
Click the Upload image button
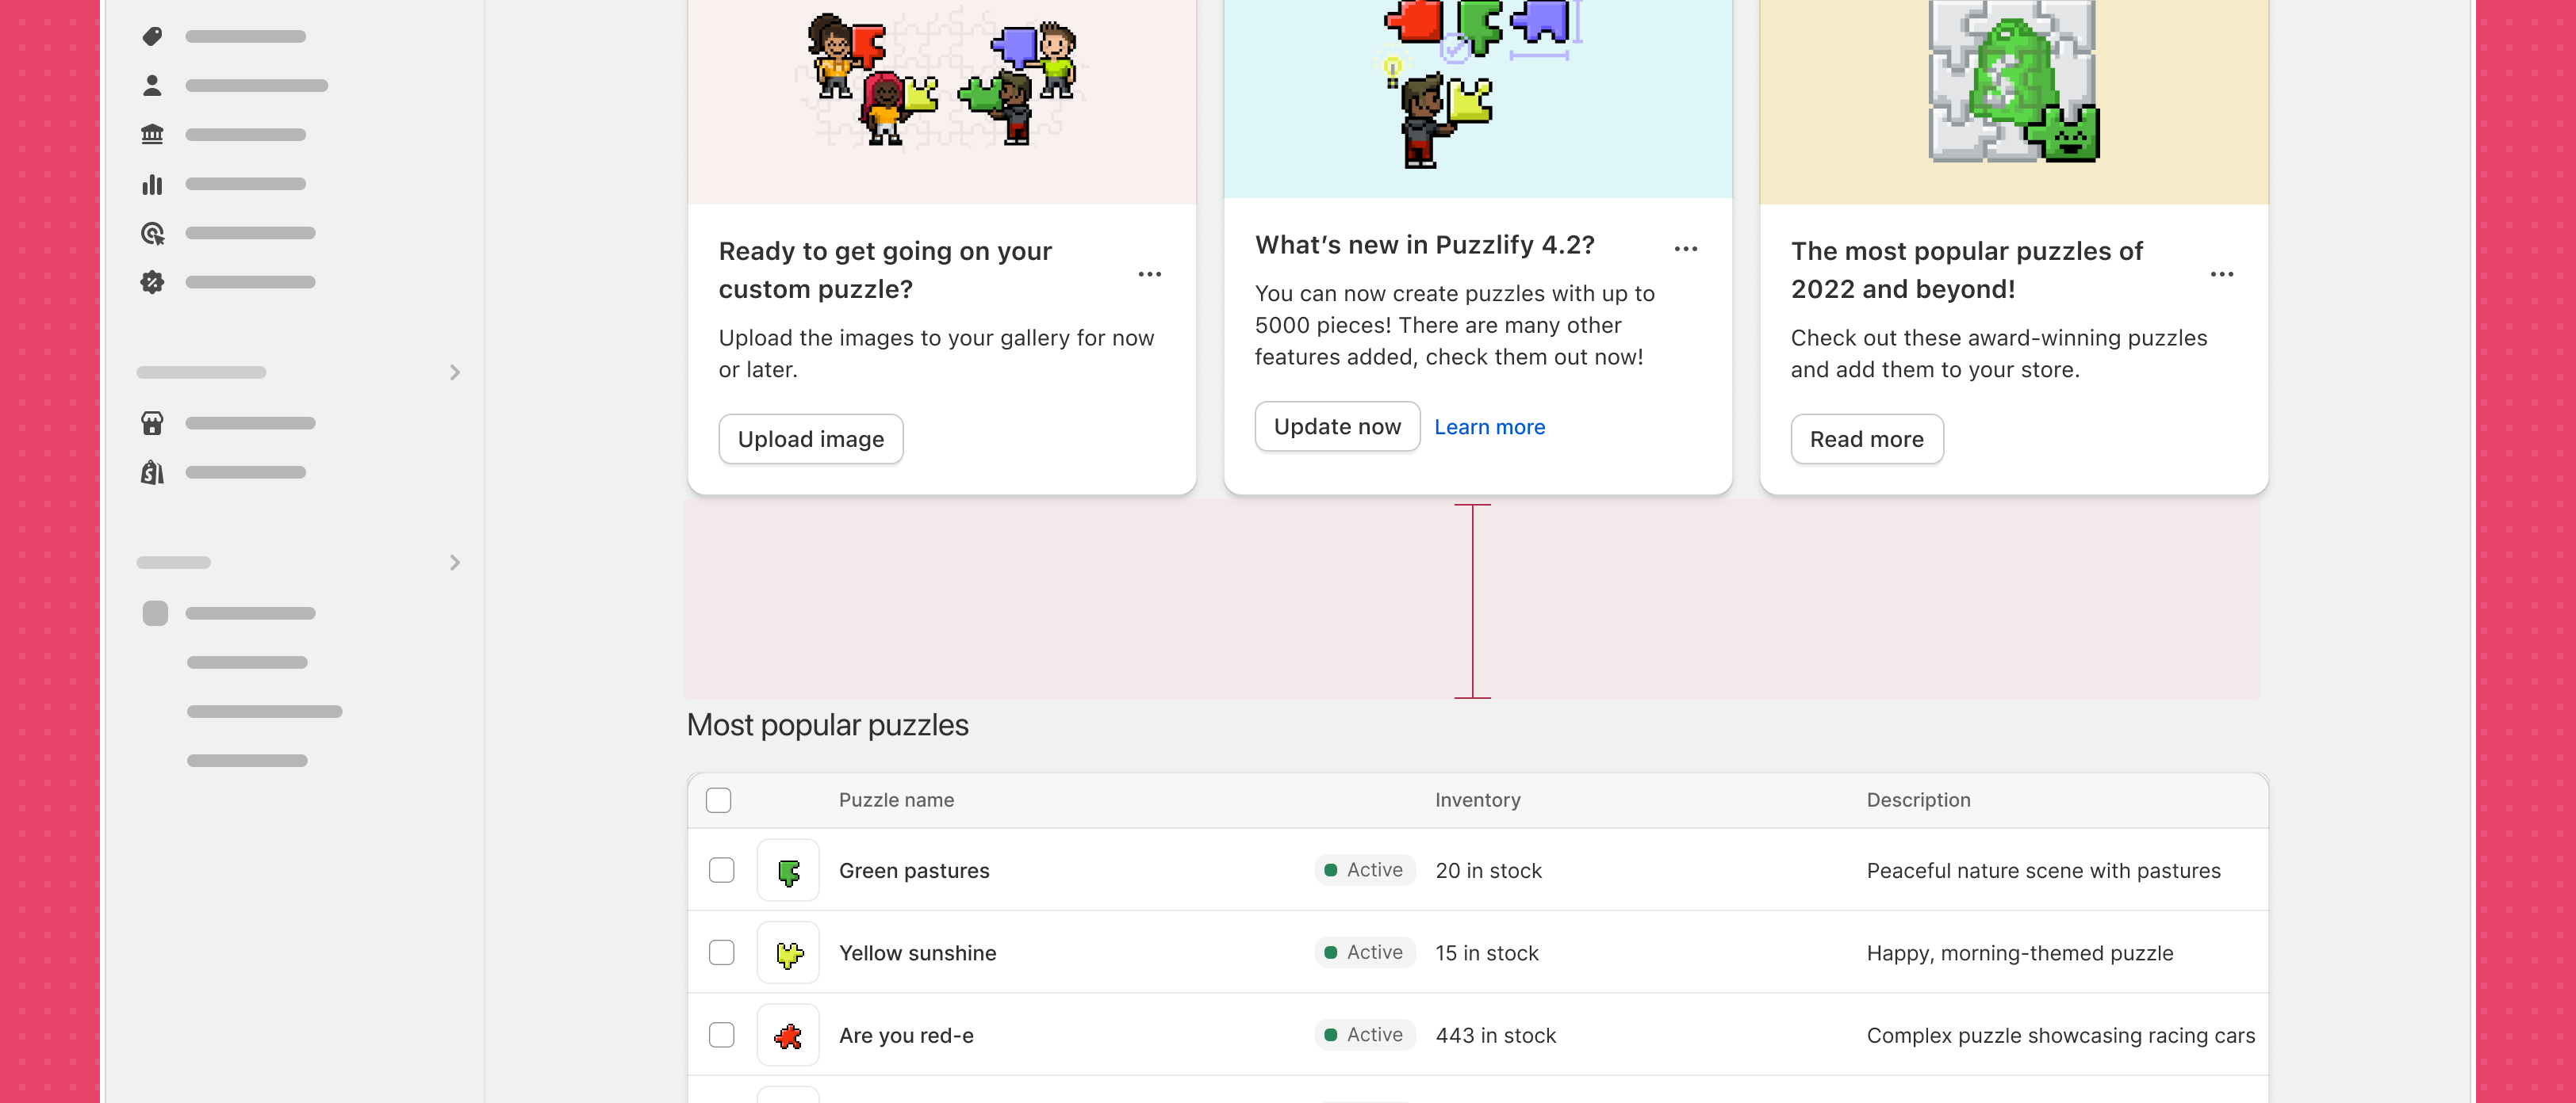point(811,439)
